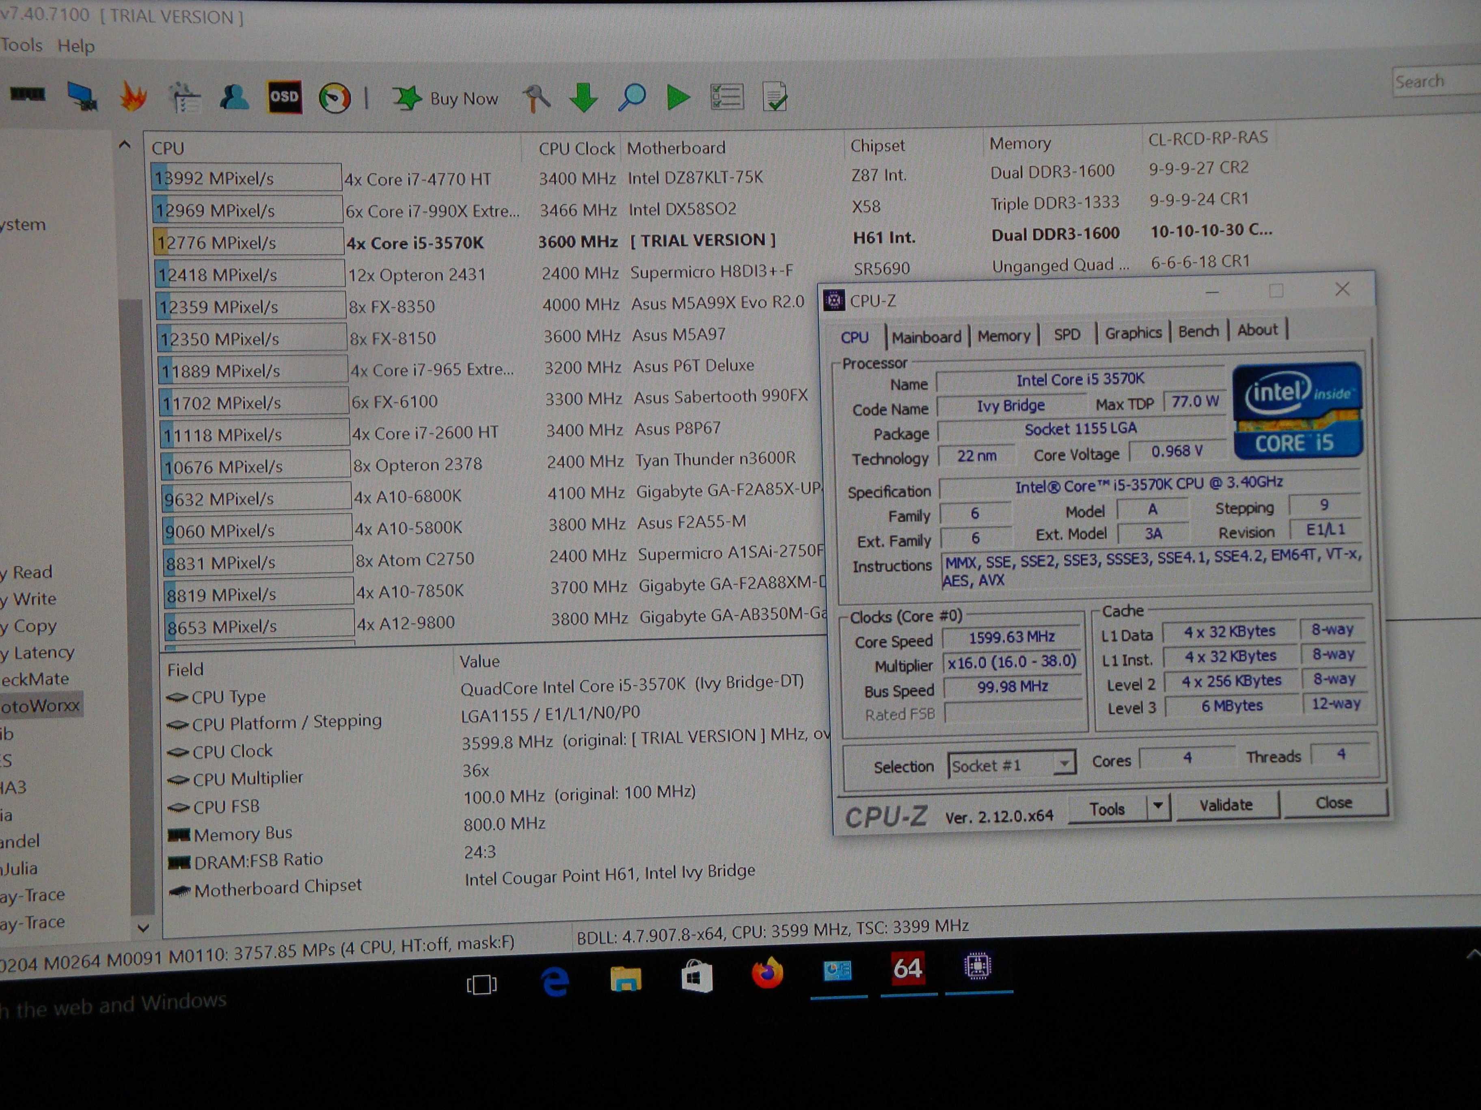Click the Chipset column header
Screen dimensions: 1481x1110
tap(877, 145)
